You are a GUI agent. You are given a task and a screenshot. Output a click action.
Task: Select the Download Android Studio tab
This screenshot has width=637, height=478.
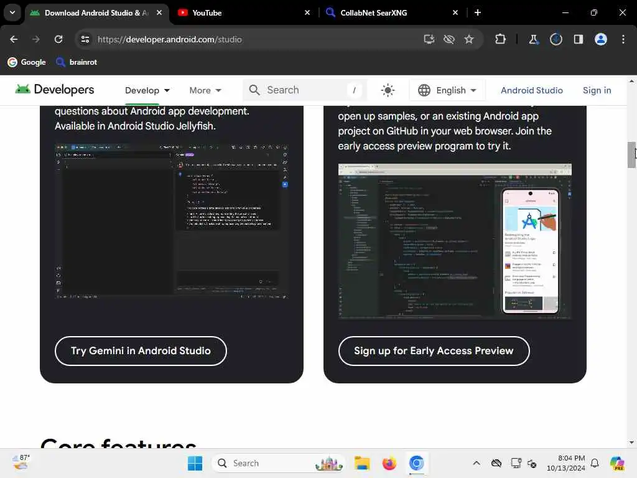point(96,12)
